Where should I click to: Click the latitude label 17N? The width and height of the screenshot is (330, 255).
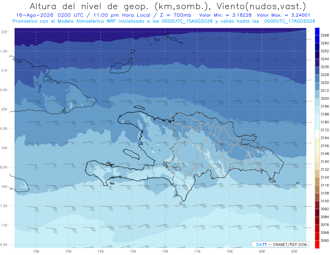(x=4, y=226)
